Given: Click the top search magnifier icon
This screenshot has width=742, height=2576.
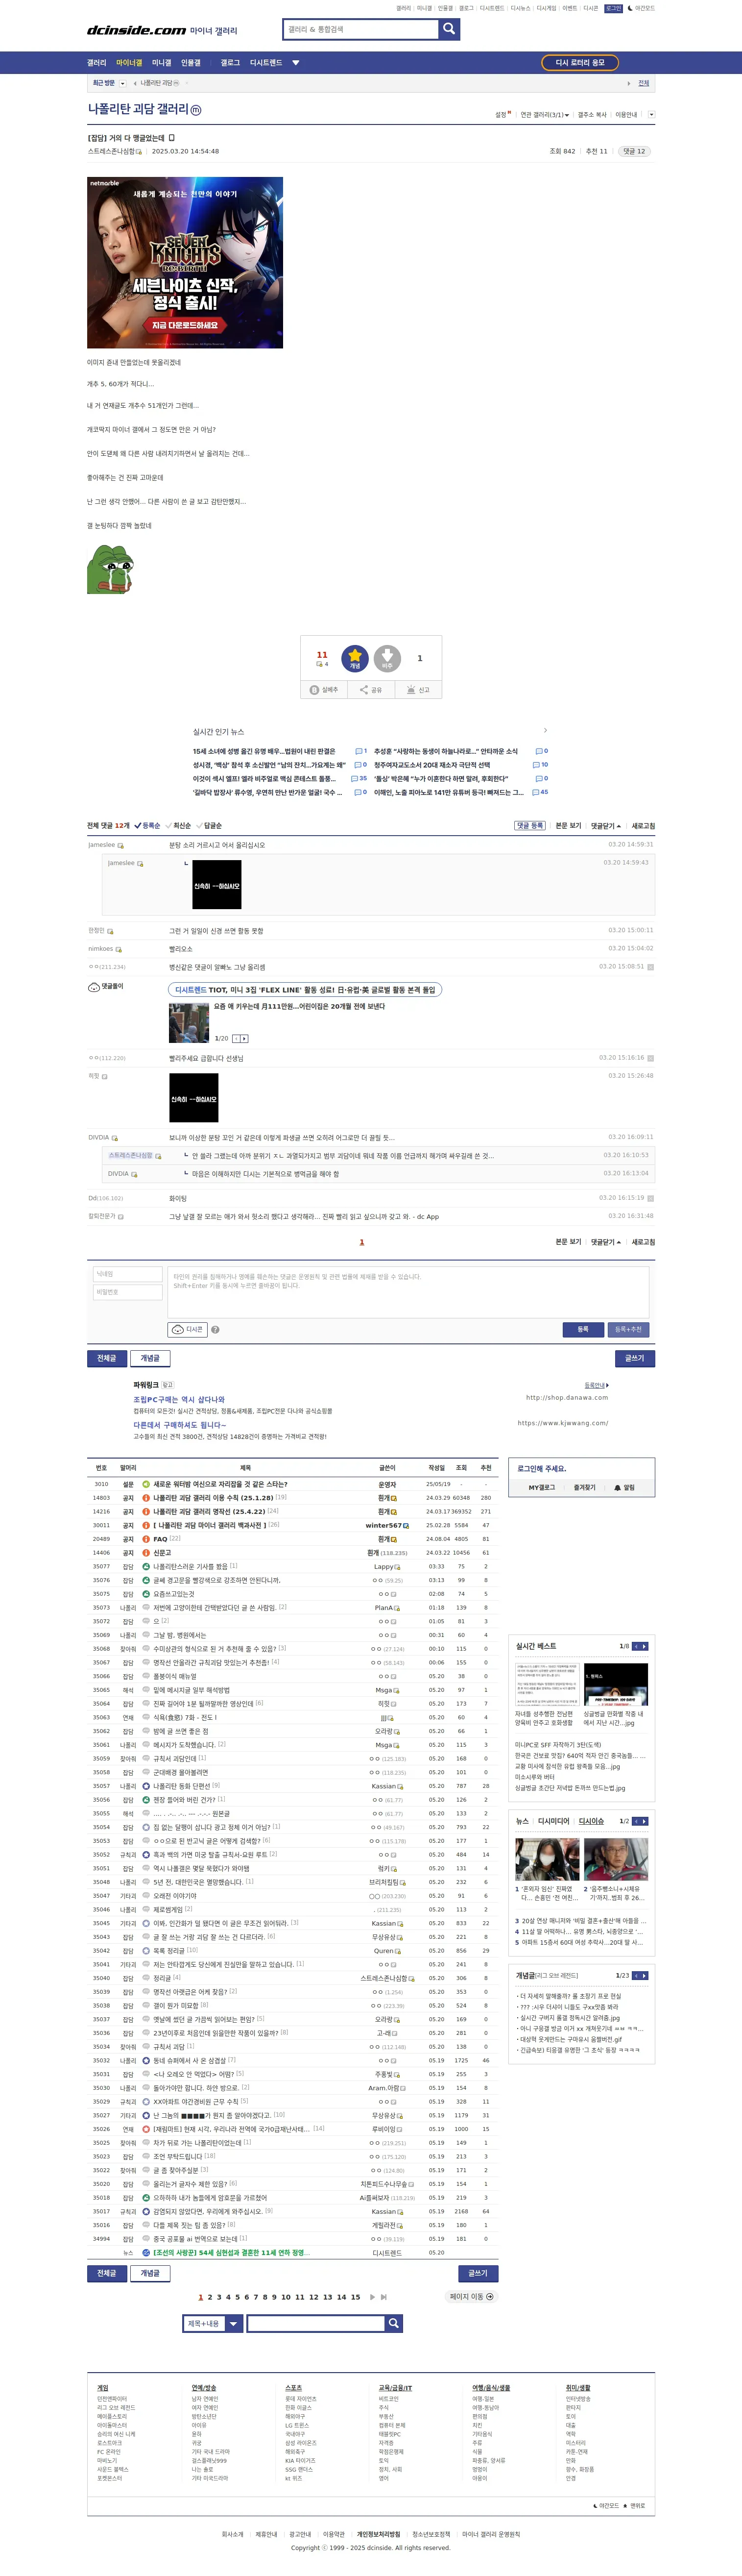Looking at the screenshot, I should [450, 29].
